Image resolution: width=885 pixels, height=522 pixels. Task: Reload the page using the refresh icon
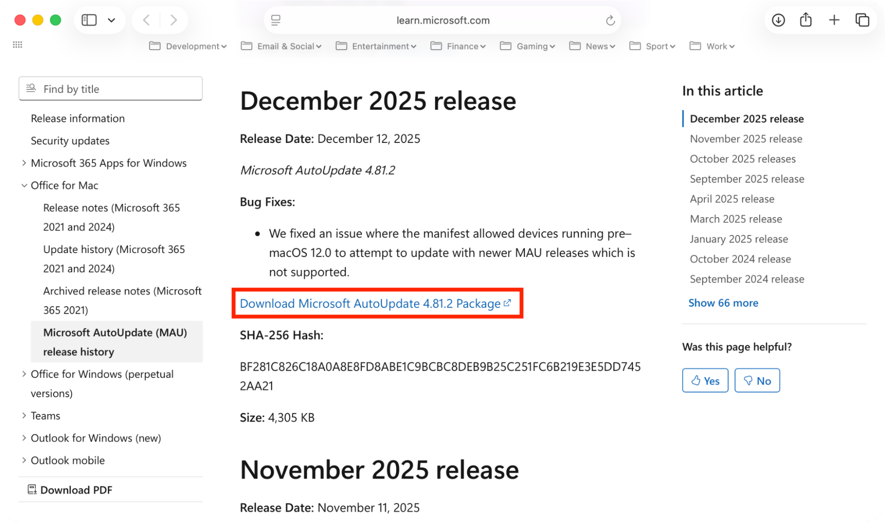[611, 20]
